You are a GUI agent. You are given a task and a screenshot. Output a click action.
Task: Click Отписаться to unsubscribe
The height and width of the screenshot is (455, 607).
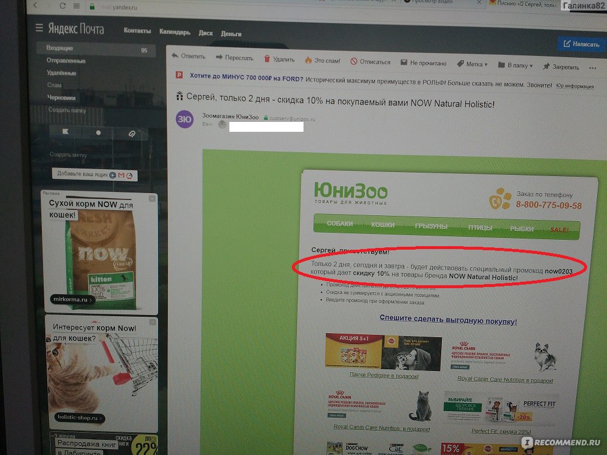point(371,61)
